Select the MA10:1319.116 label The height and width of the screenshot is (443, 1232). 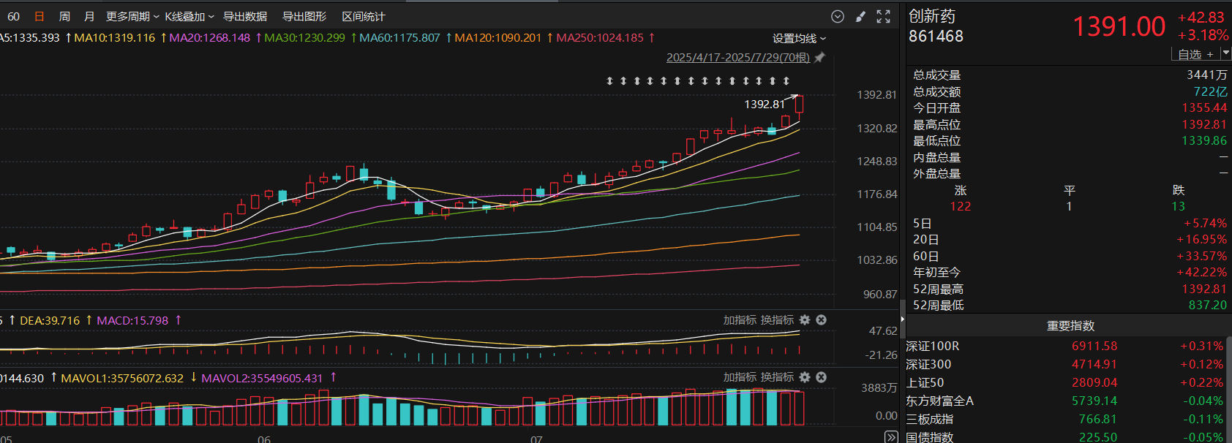point(115,37)
